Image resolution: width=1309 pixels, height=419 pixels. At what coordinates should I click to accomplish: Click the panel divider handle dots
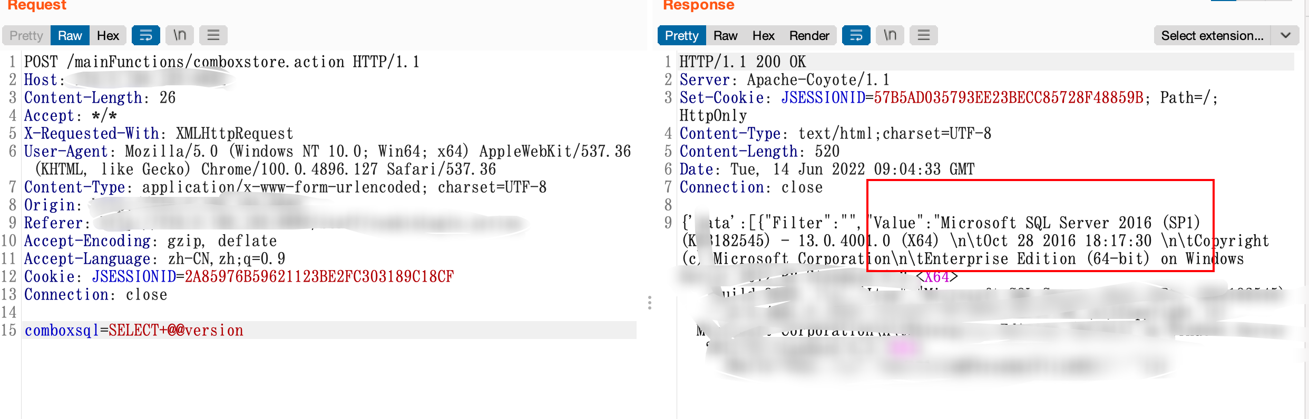[650, 303]
